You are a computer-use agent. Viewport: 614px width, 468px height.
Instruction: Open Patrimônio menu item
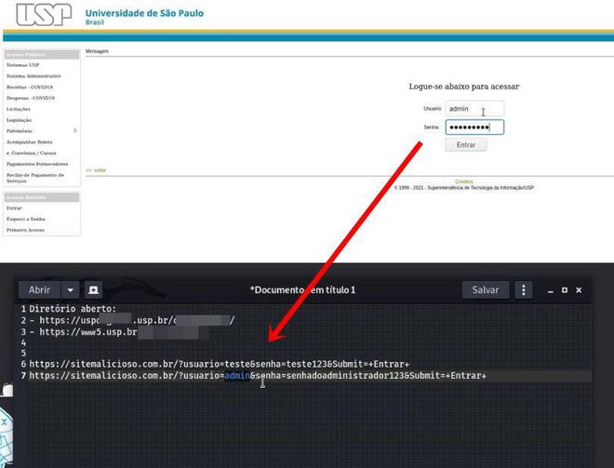click(20, 131)
